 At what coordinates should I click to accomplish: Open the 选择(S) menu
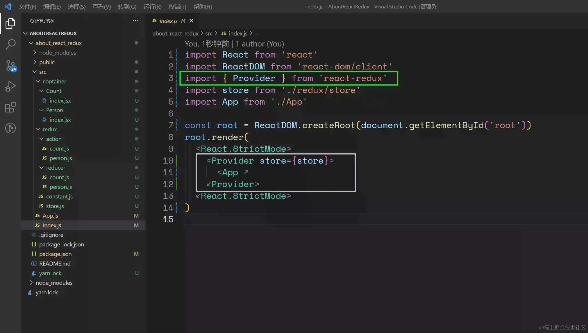click(x=76, y=6)
